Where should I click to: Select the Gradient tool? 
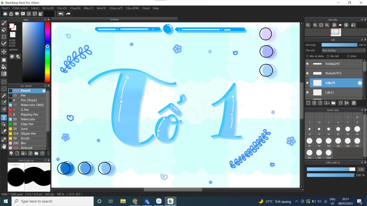pyautogui.click(x=4, y=74)
